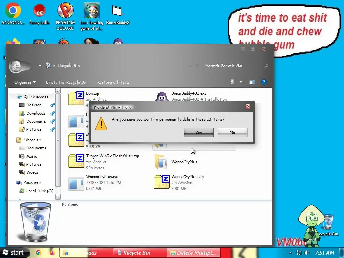Open the Organize dropdown menu
Viewport: 344px width, 258px height.
point(25,82)
